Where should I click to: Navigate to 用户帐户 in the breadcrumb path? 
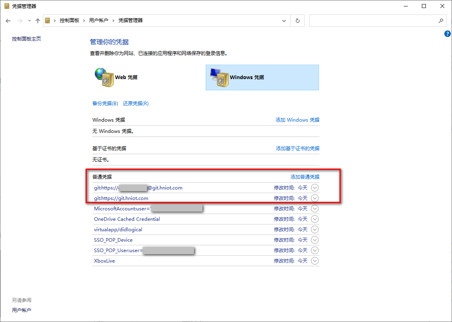99,20
